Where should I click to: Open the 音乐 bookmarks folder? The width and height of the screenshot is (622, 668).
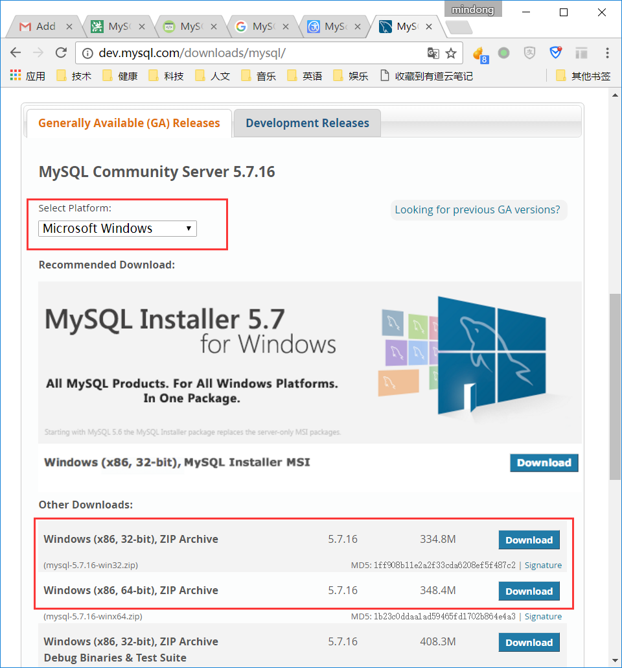pos(259,76)
